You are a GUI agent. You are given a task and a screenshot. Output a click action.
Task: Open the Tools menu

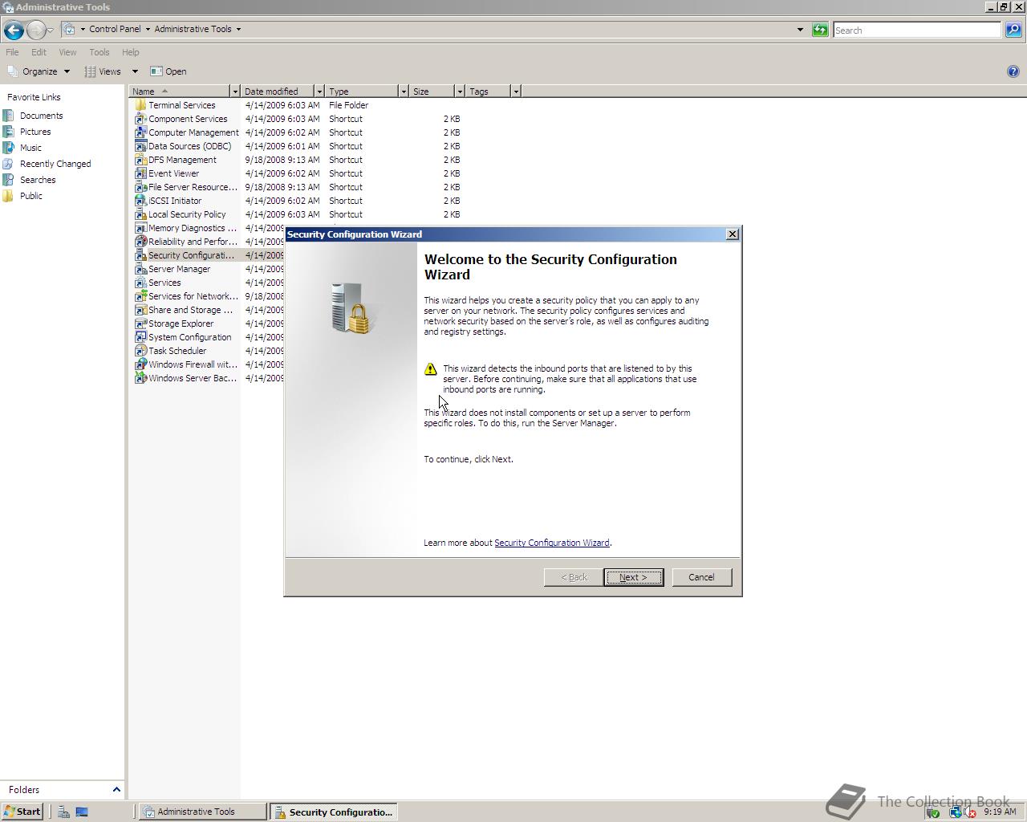click(x=99, y=52)
